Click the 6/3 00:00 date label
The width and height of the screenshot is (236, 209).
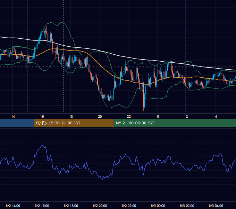tap(158, 206)
